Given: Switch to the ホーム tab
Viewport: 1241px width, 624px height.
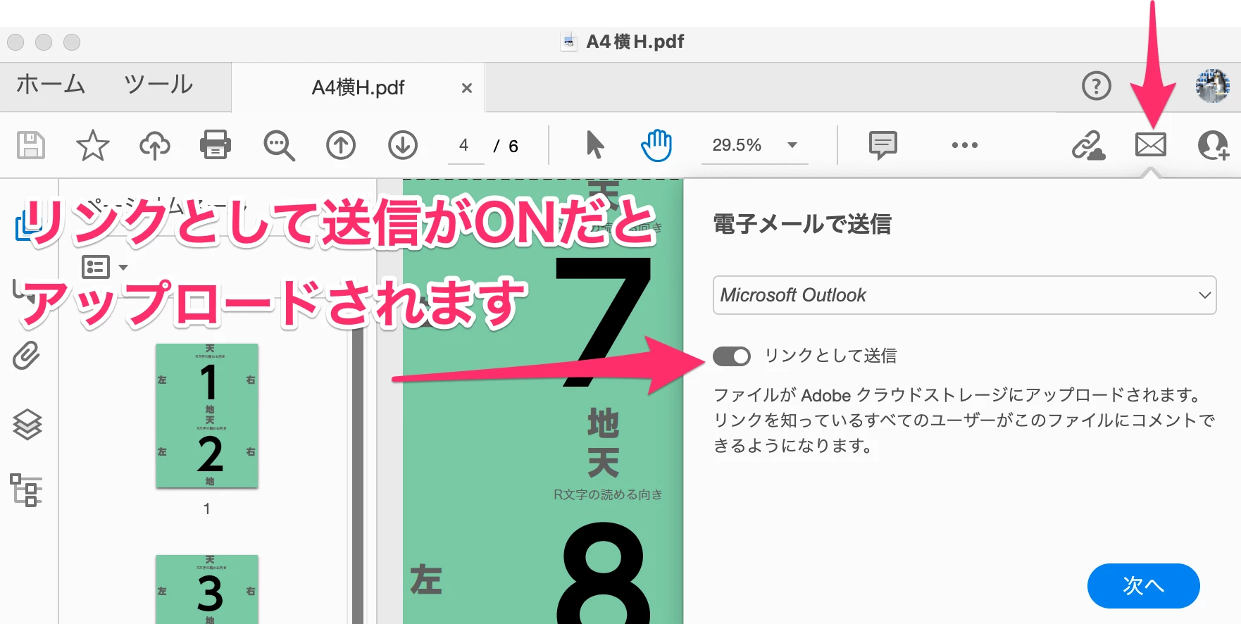Looking at the screenshot, I should [51, 85].
